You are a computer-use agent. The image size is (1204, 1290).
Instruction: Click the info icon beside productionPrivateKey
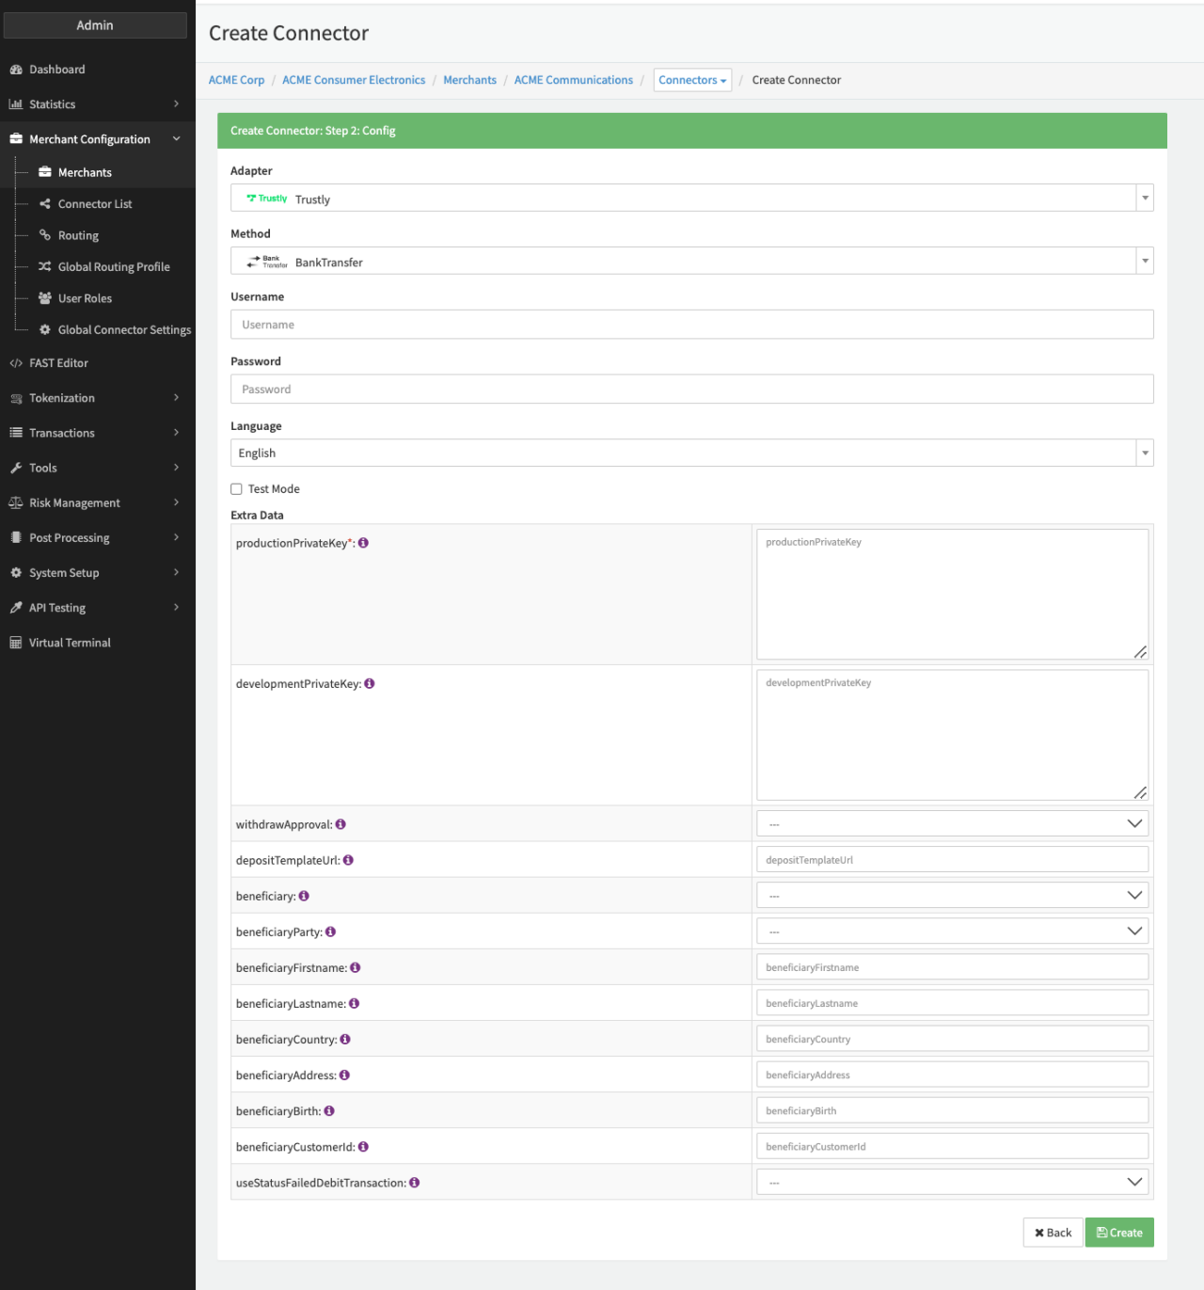pos(363,543)
